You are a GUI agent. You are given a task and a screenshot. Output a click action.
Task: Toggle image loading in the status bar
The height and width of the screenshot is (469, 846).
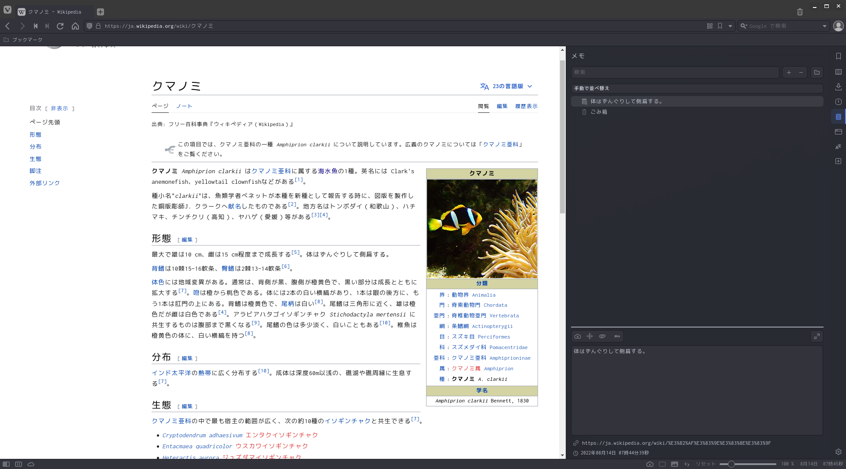click(675, 464)
